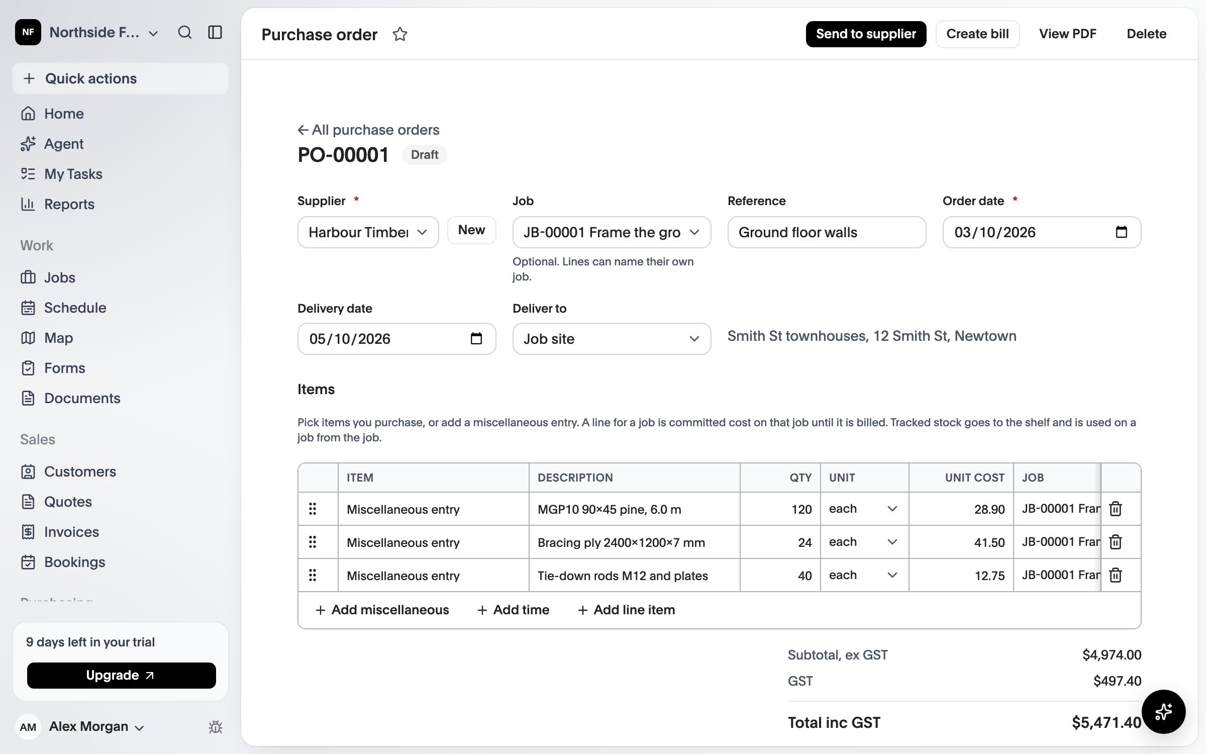Go to My Tasks
The image size is (1206, 754).
tap(121, 174)
